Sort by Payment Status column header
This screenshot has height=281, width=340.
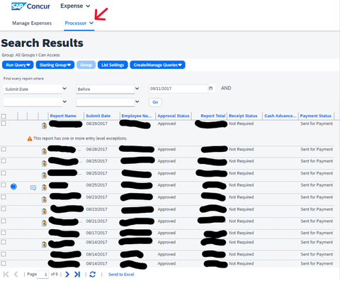click(316, 116)
